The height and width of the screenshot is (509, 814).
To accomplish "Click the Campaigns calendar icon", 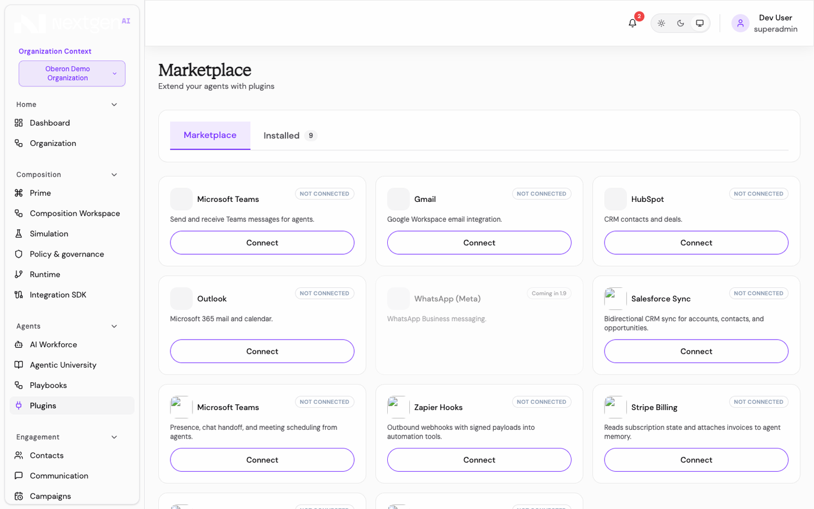I will (19, 496).
